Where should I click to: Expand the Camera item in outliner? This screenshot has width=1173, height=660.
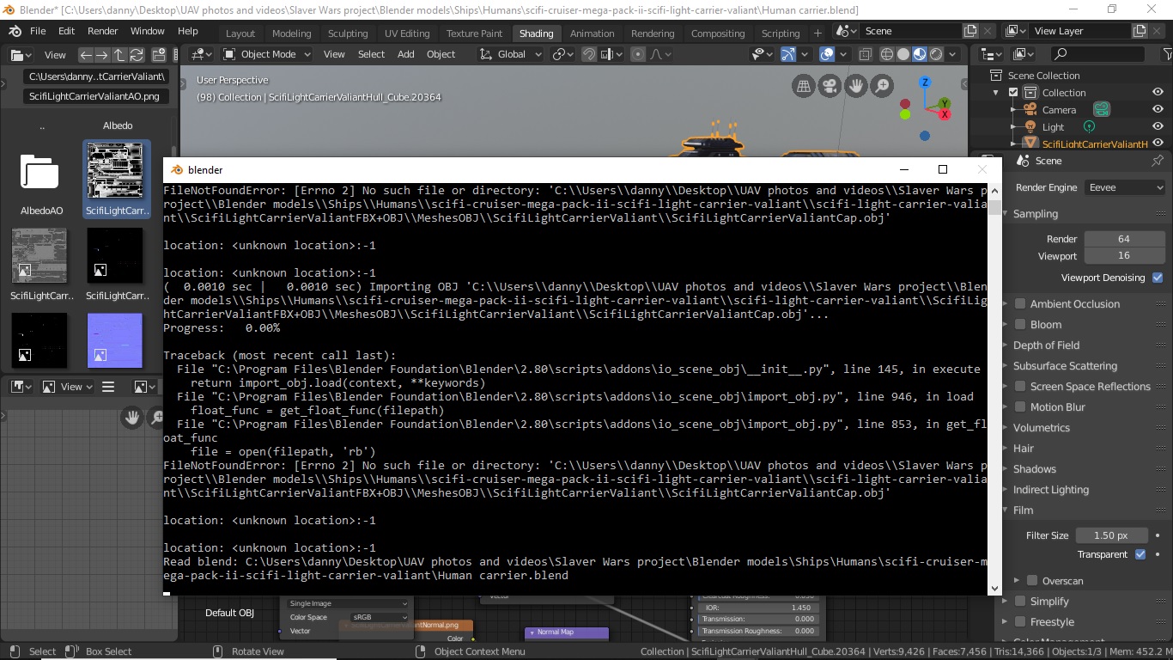(1013, 109)
